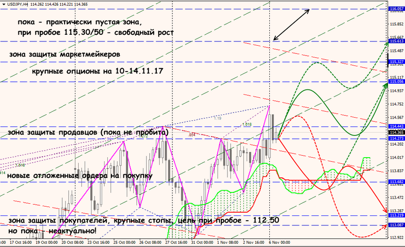Click the 114.567 value on the price scale
This screenshot has width=405, height=247.
(397, 118)
